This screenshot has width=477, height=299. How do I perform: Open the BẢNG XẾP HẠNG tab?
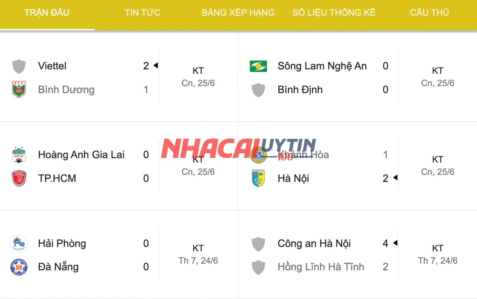[x=238, y=12]
